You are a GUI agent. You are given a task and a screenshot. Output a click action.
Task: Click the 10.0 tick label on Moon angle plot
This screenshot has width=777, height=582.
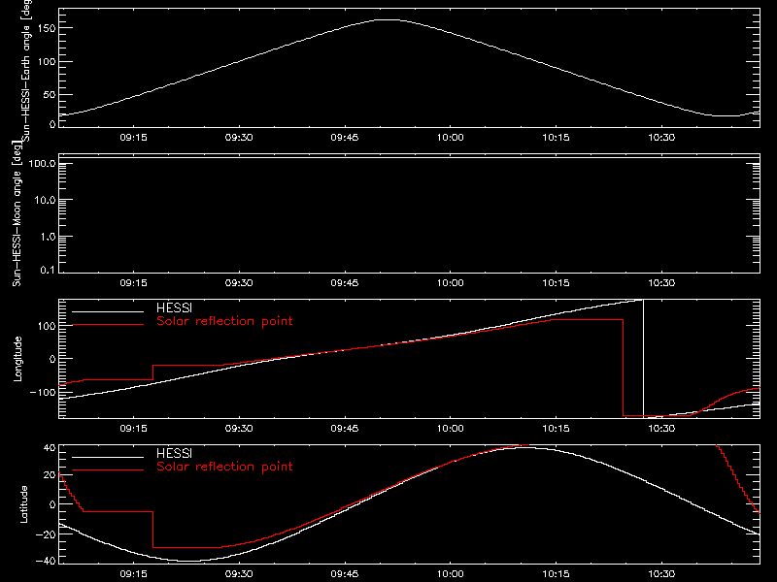45,200
